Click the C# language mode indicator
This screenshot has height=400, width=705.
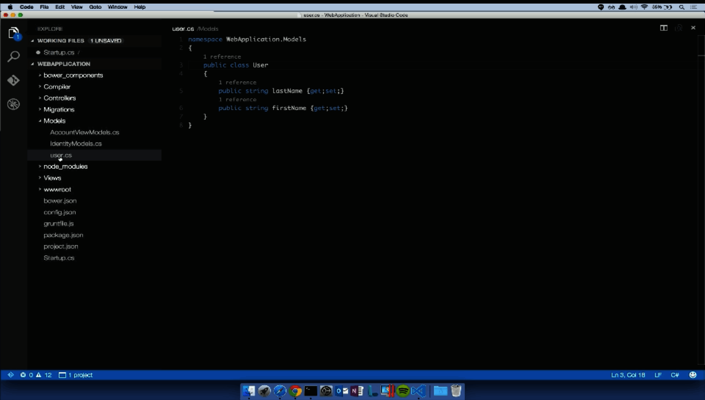(x=674, y=375)
